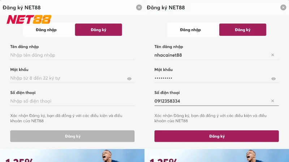Show password in the empty left form

[129, 78]
